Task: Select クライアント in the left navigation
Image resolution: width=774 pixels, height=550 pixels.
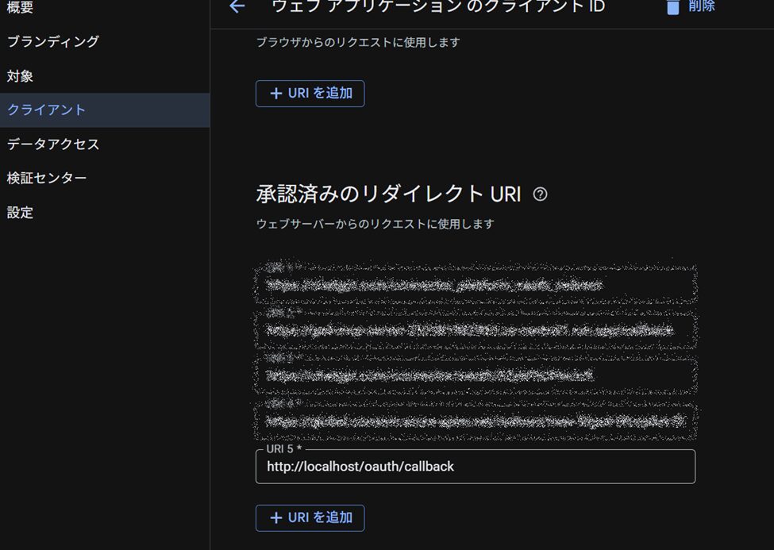Action: (46, 110)
